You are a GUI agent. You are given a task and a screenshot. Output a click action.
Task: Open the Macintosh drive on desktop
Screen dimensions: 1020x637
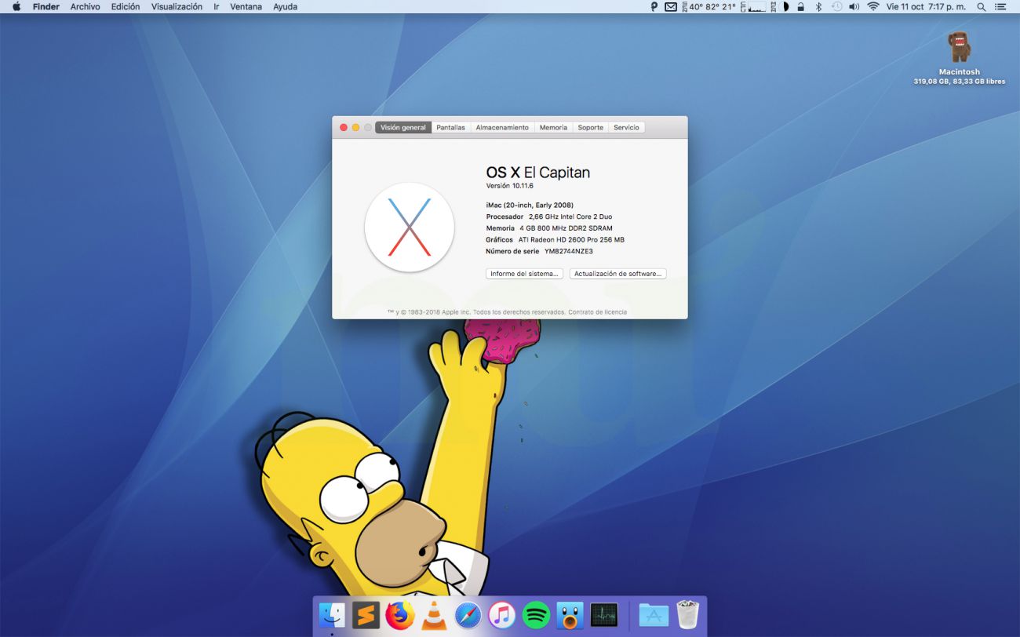coord(959,49)
